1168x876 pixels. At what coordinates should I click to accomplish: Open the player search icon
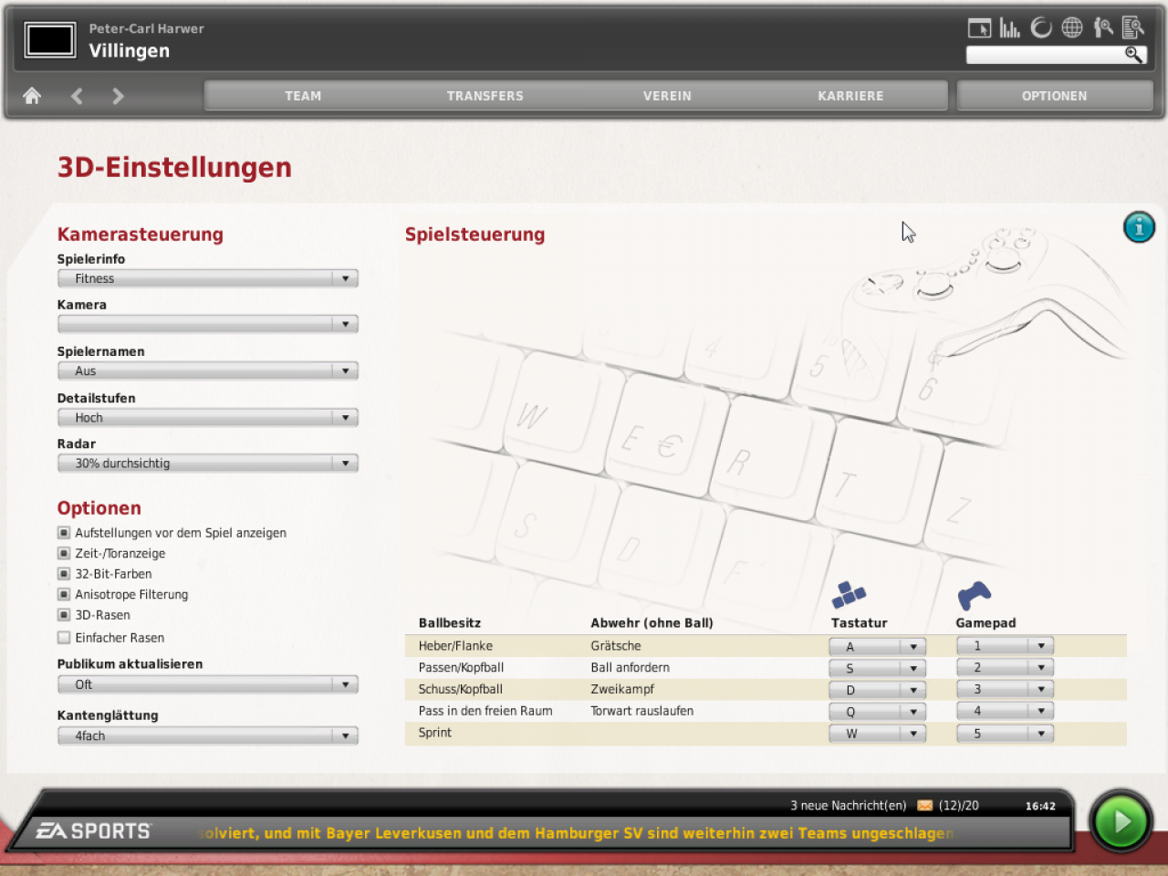coord(1103,27)
